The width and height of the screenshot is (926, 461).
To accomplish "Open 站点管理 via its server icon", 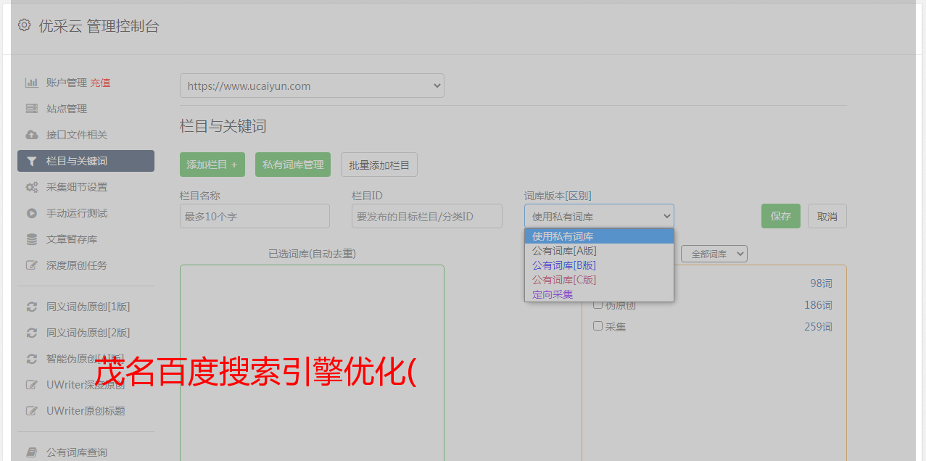I will tap(31, 109).
